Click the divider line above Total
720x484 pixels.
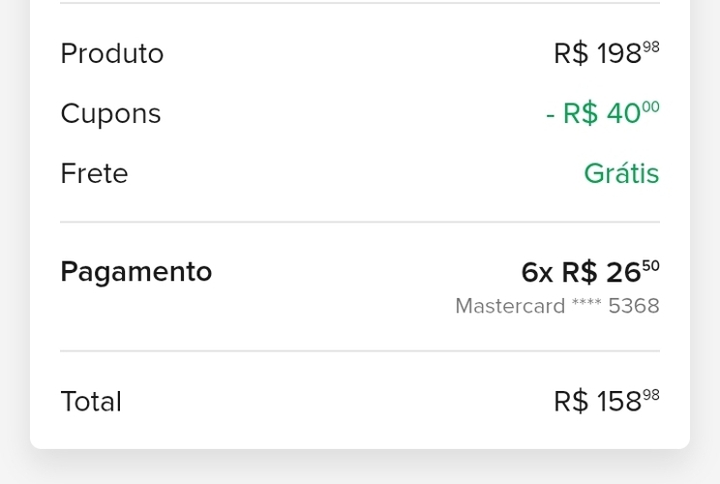click(360, 350)
